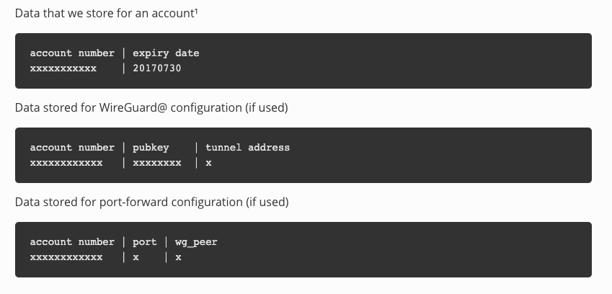Screen dimensions: 612x294
Task: Click the port value x
Action: click(136, 257)
